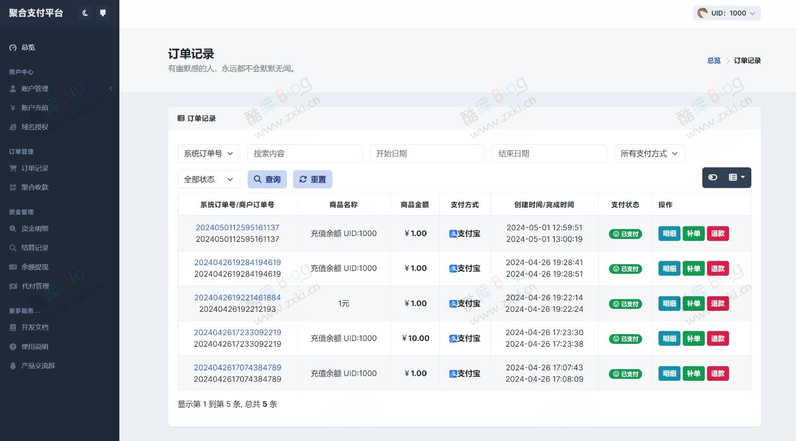The image size is (796, 441).
Task: Click inside the 开始日期 date field
Action: (x=427, y=153)
